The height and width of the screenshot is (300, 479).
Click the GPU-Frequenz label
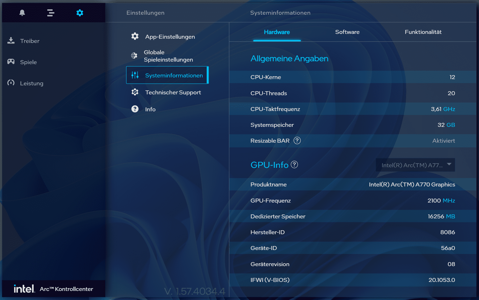270,201
